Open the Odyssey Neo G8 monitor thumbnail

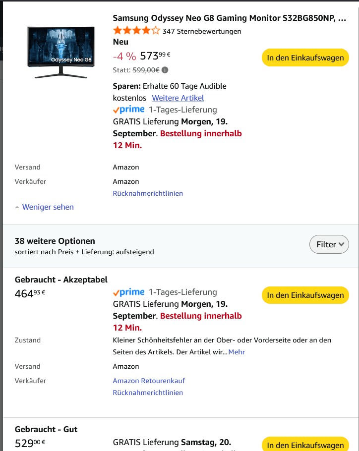(61, 52)
